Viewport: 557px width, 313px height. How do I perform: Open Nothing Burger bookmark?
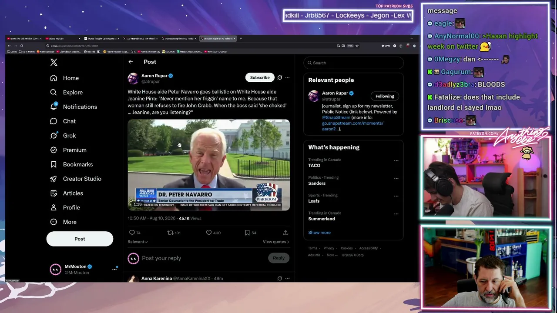coord(46,52)
